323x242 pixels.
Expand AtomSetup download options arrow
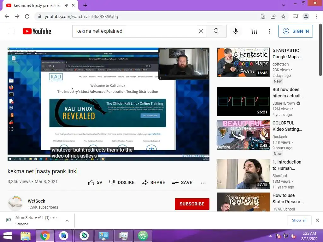67,221
